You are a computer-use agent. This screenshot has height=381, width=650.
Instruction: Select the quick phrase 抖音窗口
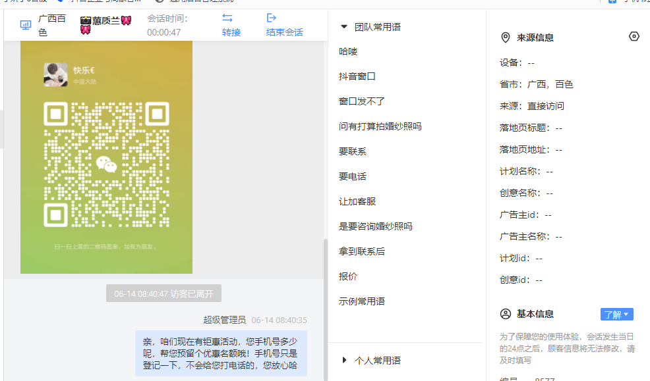tap(357, 76)
